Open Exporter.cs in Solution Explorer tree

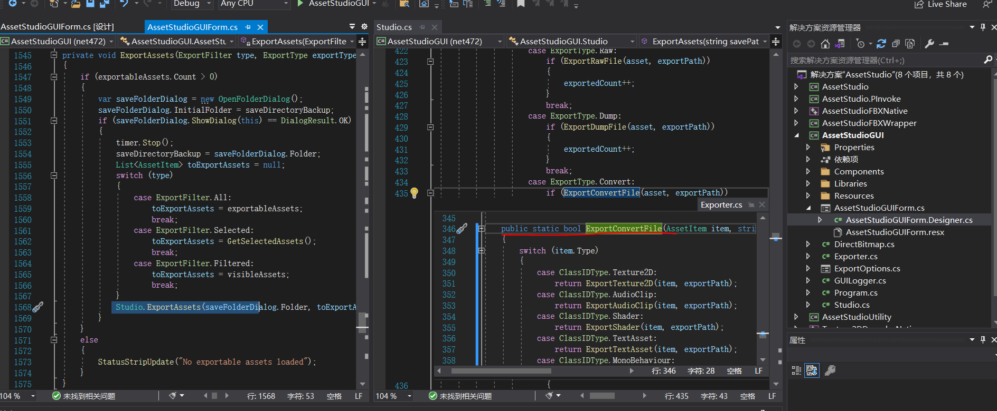tap(855, 257)
